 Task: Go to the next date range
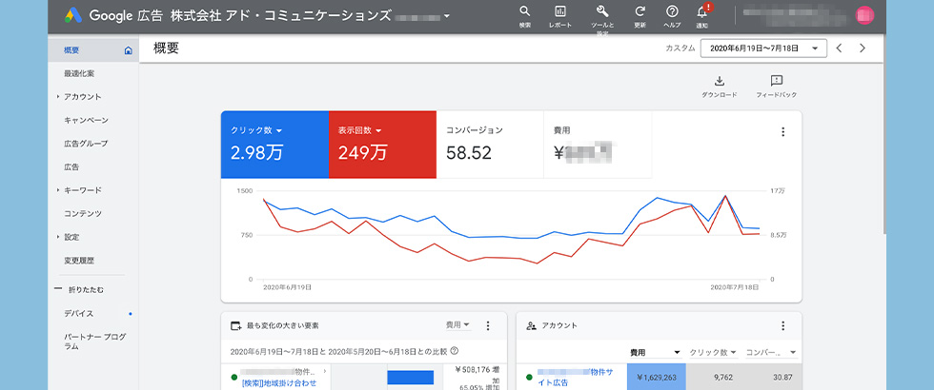(863, 48)
